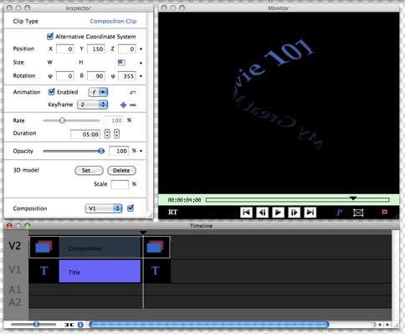Image resolution: width=405 pixels, height=334 pixels.
Task: Click the Opacity slider handle
Action: 101,151
